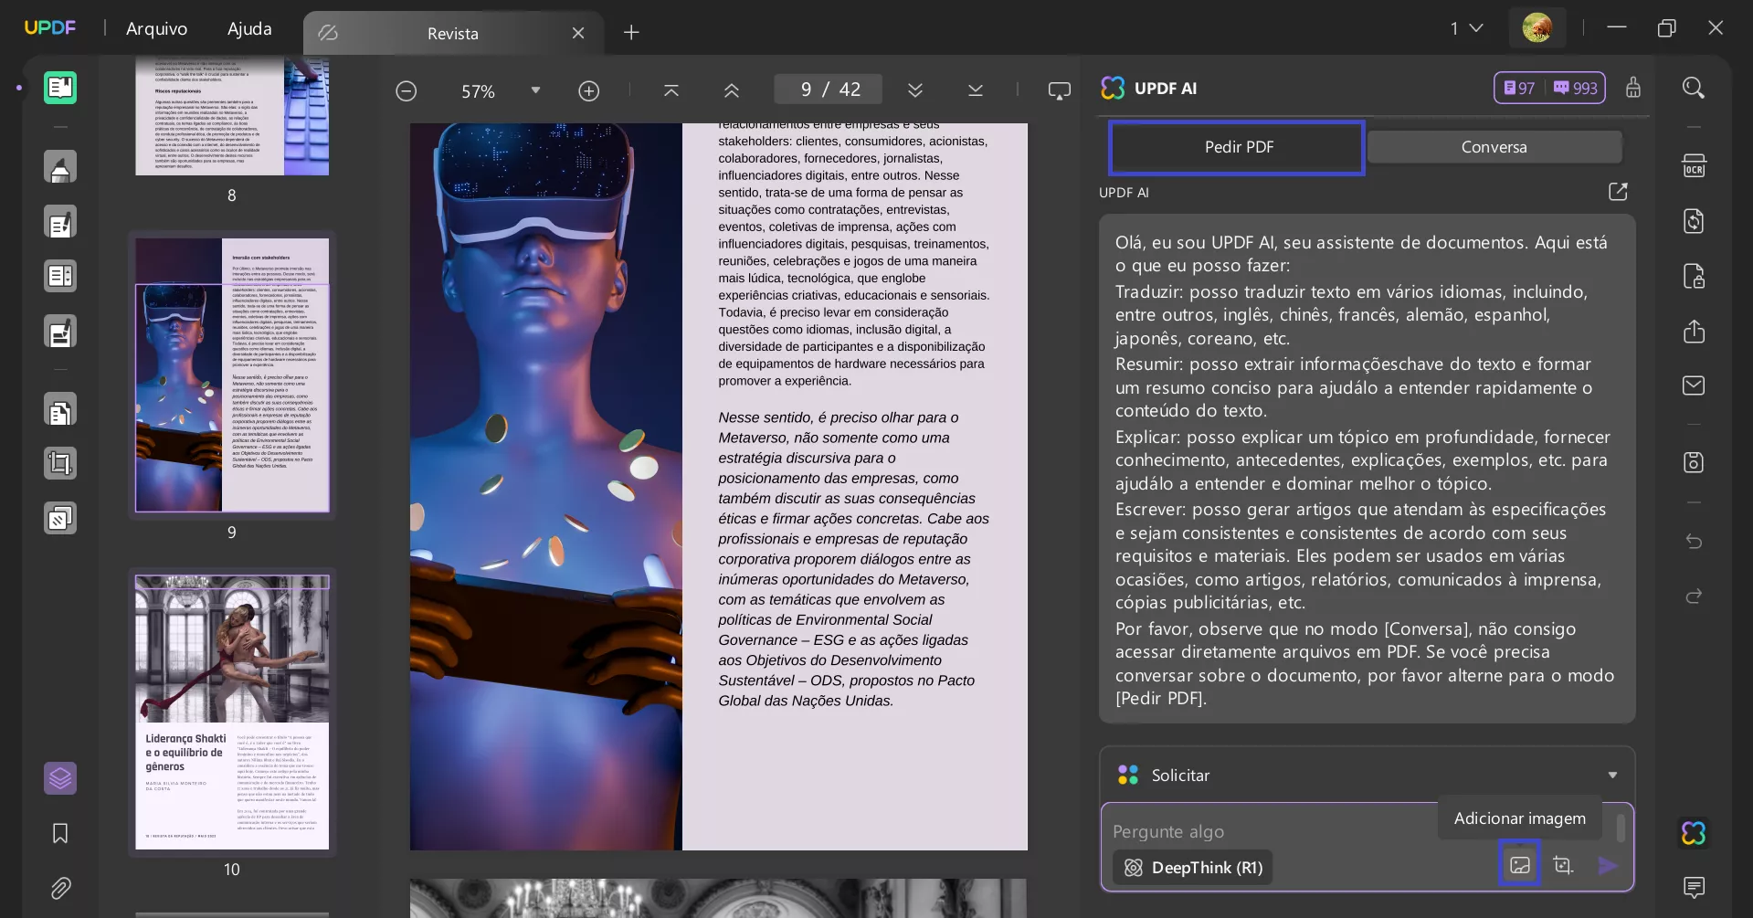Enable DeepThink (R1) mode
1753x918 pixels.
pyautogui.click(x=1192, y=867)
